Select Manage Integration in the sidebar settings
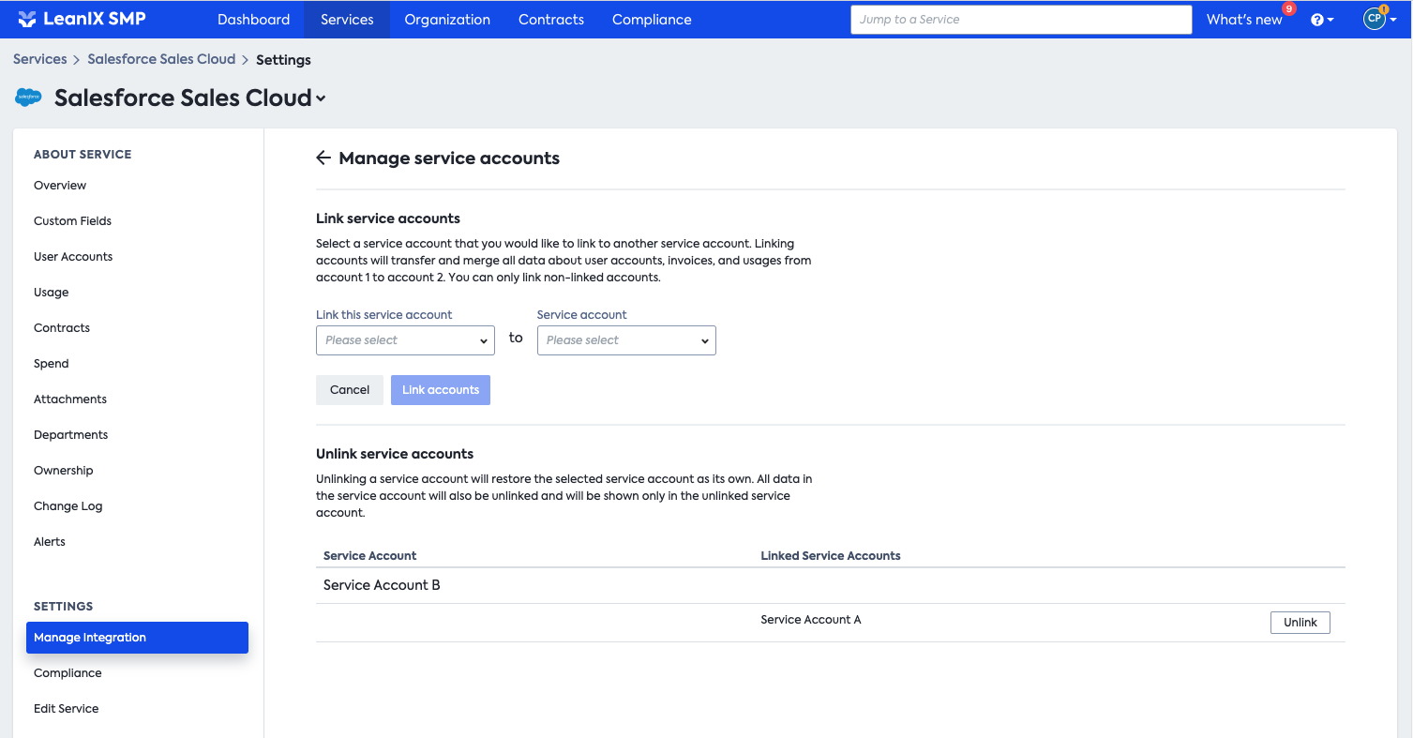Screen dimensions: 1413x738 click(137, 638)
